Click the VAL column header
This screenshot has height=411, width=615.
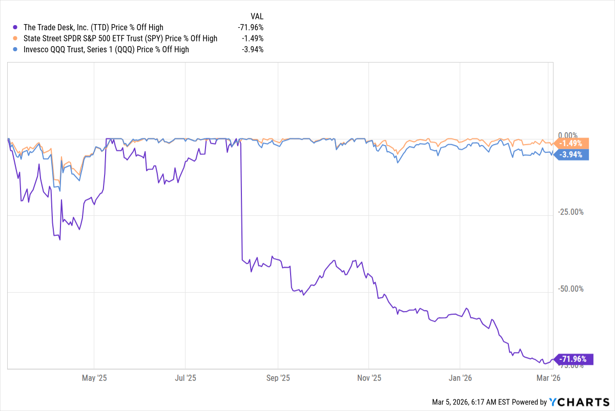(x=257, y=16)
